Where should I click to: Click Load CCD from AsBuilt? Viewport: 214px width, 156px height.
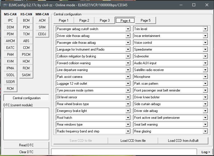click(x=183, y=141)
